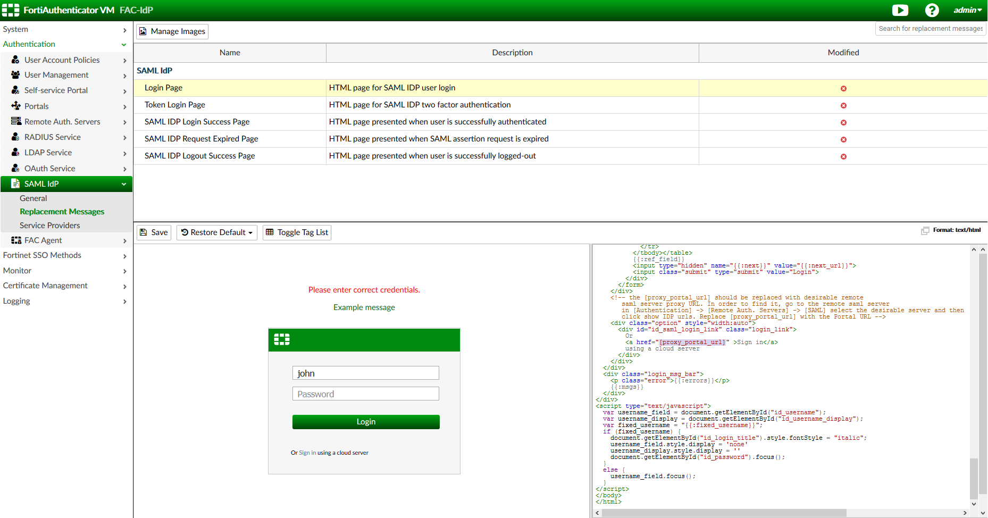The height and width of the screenshot is (518, 988).
Task: Click the red modified icon for Login Page
Action: pos(843,88)
